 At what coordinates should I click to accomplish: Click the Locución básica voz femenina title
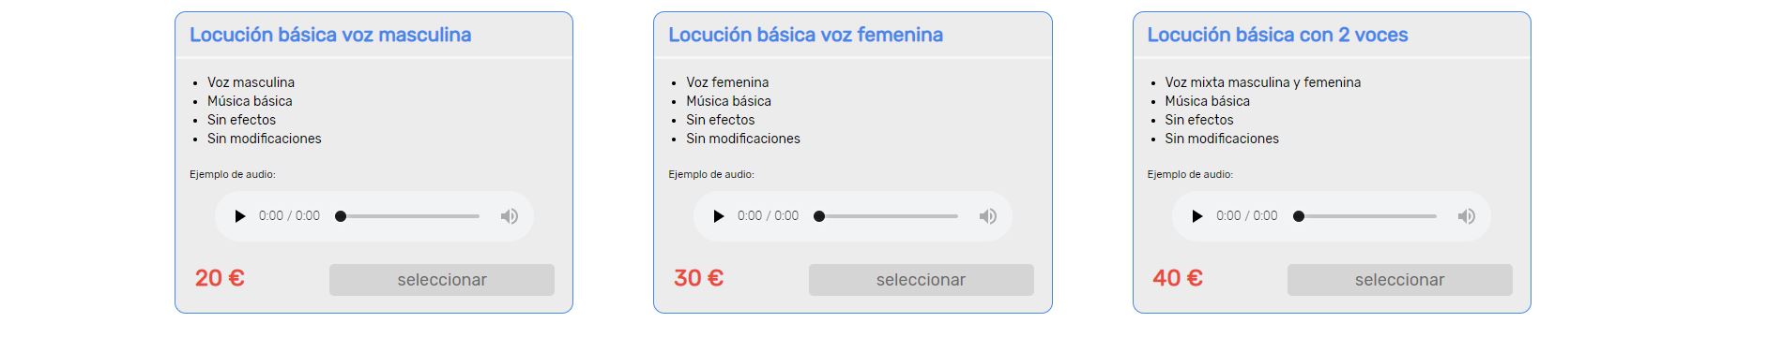click(x=806, y=35)
